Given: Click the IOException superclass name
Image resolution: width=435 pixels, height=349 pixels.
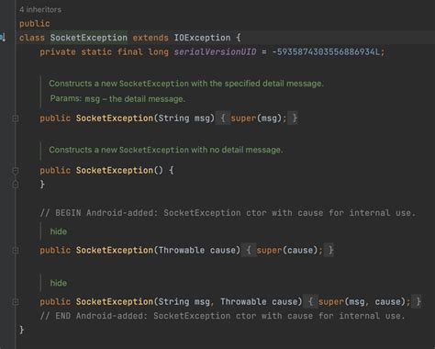Looking at the screenshot, I should pos(202,38).
